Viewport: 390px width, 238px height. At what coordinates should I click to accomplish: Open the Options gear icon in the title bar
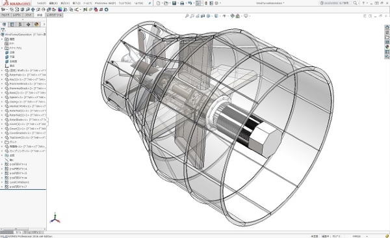216,3
